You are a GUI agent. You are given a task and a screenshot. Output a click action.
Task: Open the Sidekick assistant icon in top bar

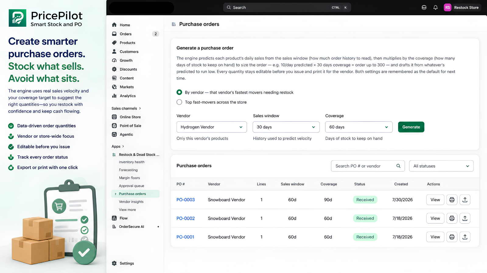424,8
